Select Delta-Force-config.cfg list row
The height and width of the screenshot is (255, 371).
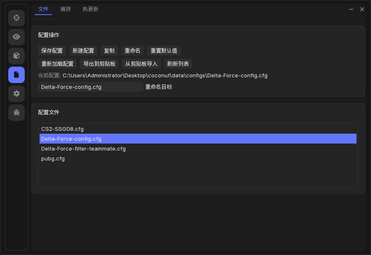[198, 139]
